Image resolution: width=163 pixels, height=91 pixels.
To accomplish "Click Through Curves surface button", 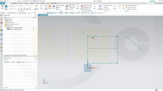I will [x=108, y=5].
